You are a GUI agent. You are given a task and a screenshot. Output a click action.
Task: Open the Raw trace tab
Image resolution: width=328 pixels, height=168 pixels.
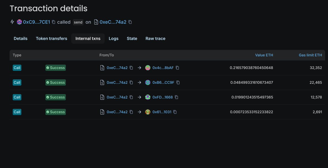point(156,39)
